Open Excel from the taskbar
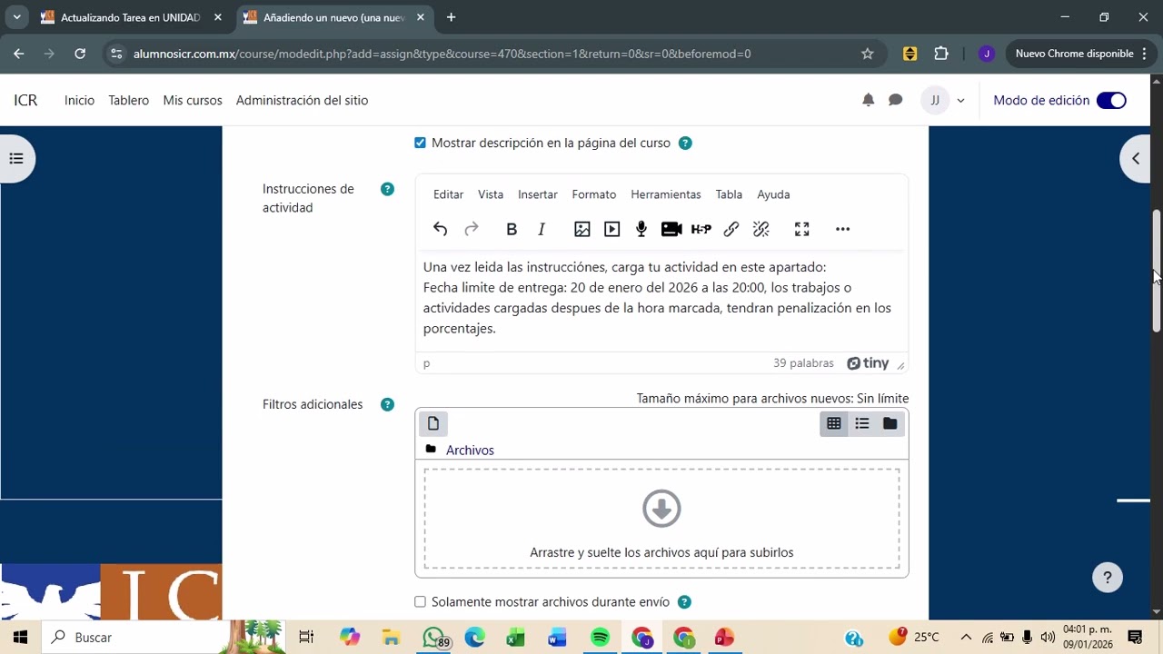This screenshot has height=654, width=1163. [516, 638]
